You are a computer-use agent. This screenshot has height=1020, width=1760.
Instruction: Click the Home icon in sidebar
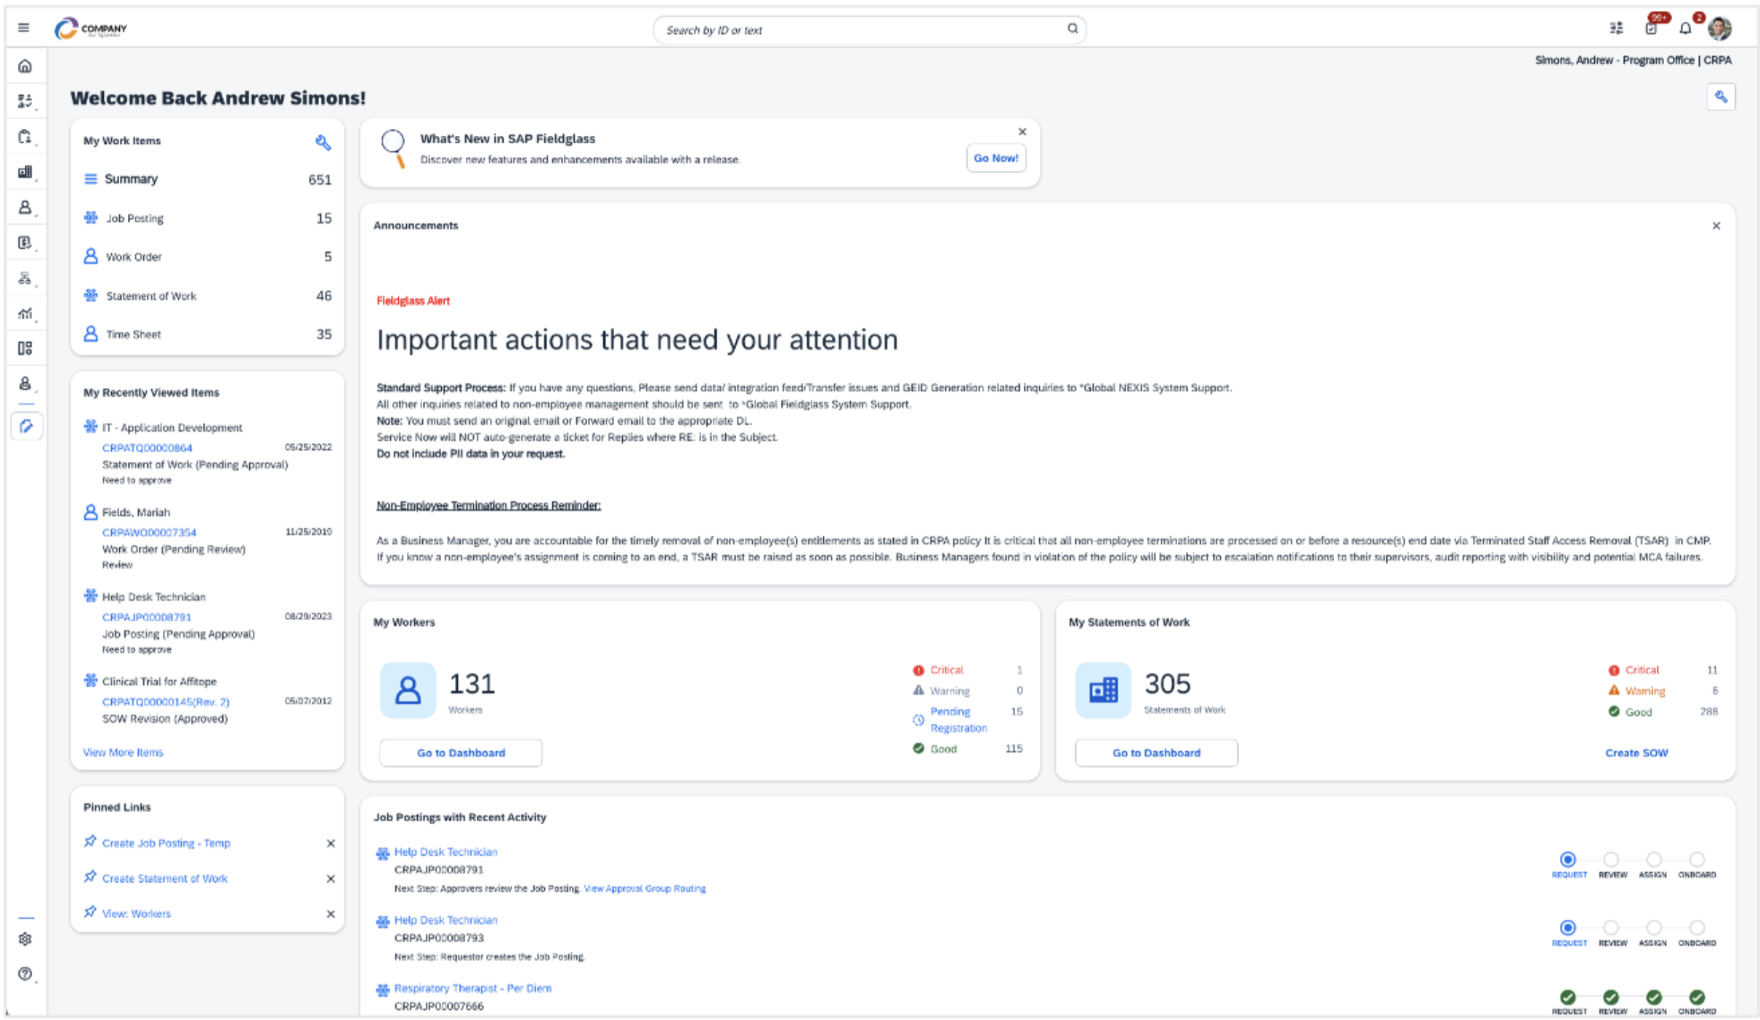25,66
